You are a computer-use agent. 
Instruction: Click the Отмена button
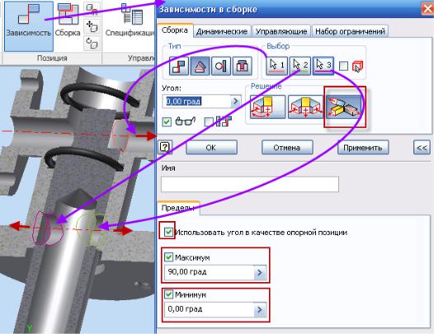pos(287,148)
